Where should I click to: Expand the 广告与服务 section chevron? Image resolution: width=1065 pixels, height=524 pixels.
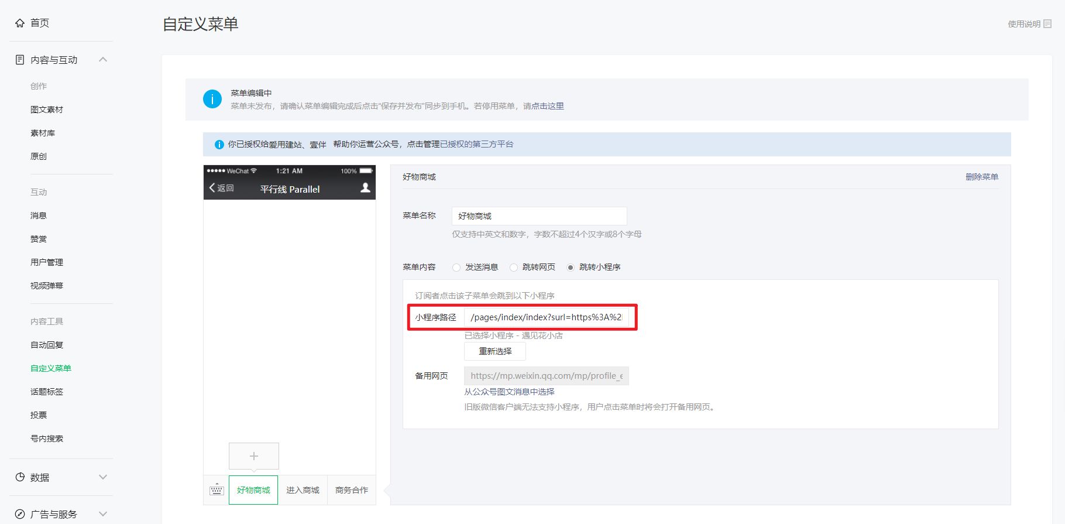[x=103, y=514]
